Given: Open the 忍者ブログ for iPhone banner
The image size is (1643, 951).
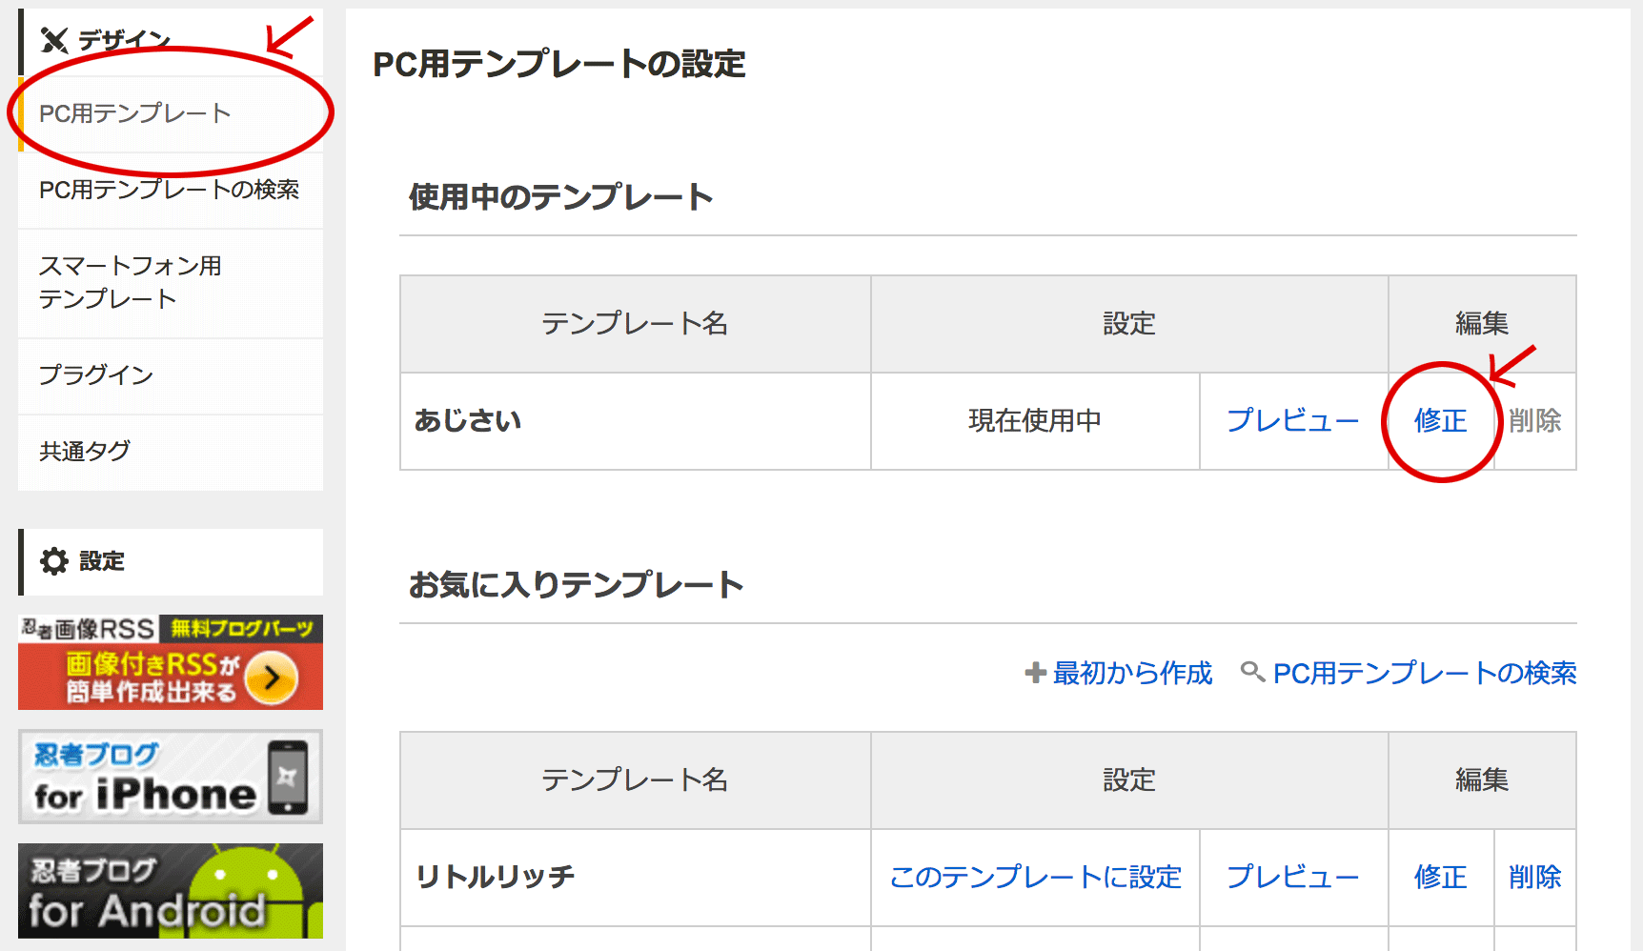Looking at the screenshot, I should coord(171,777).
